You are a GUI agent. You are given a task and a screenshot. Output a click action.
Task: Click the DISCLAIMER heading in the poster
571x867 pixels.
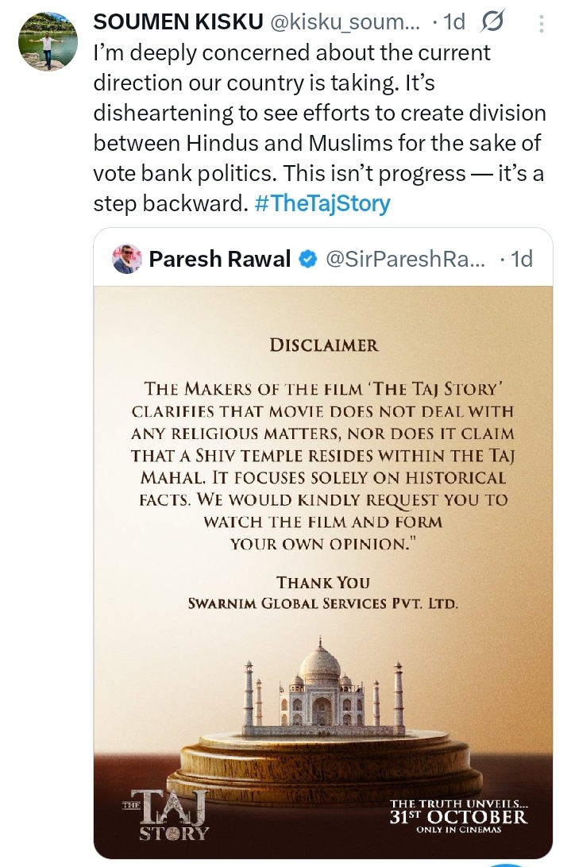[x=324, y=345]
